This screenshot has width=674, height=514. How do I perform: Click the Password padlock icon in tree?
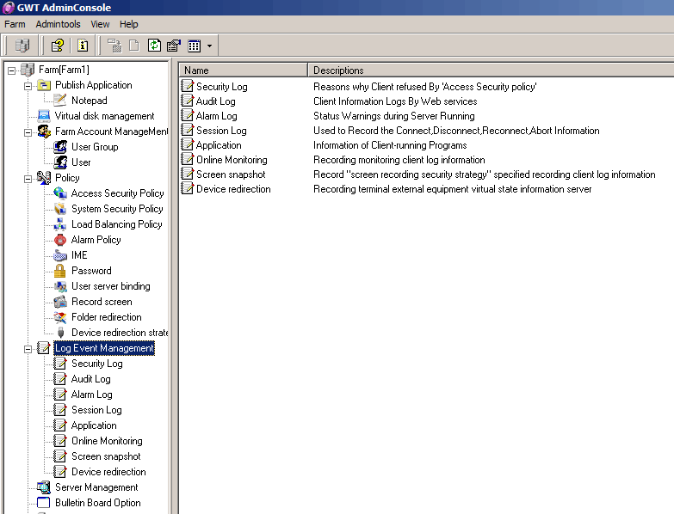(x=60, y=271)
